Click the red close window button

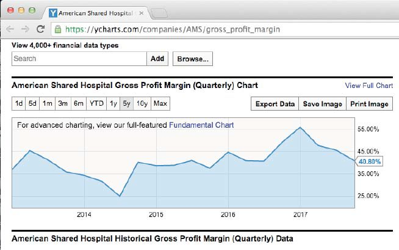click(x=10, y=10)
